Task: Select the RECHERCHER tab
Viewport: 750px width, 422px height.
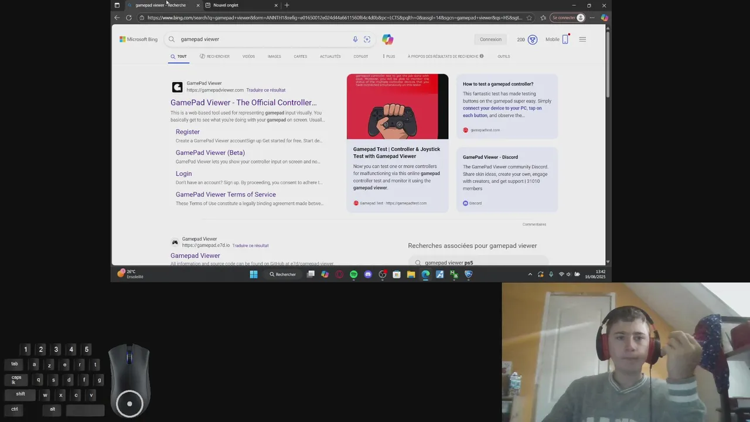Action: pos(214,56)
